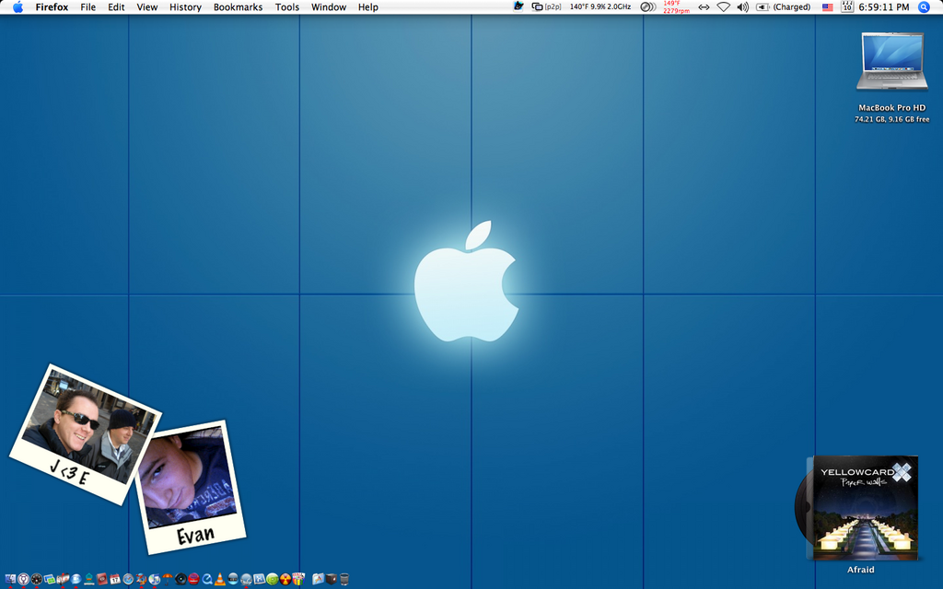This screenshot has width=943, height=589.
Task: Click the Wi-Fi AirPort status icon
Action: [724, 7]
